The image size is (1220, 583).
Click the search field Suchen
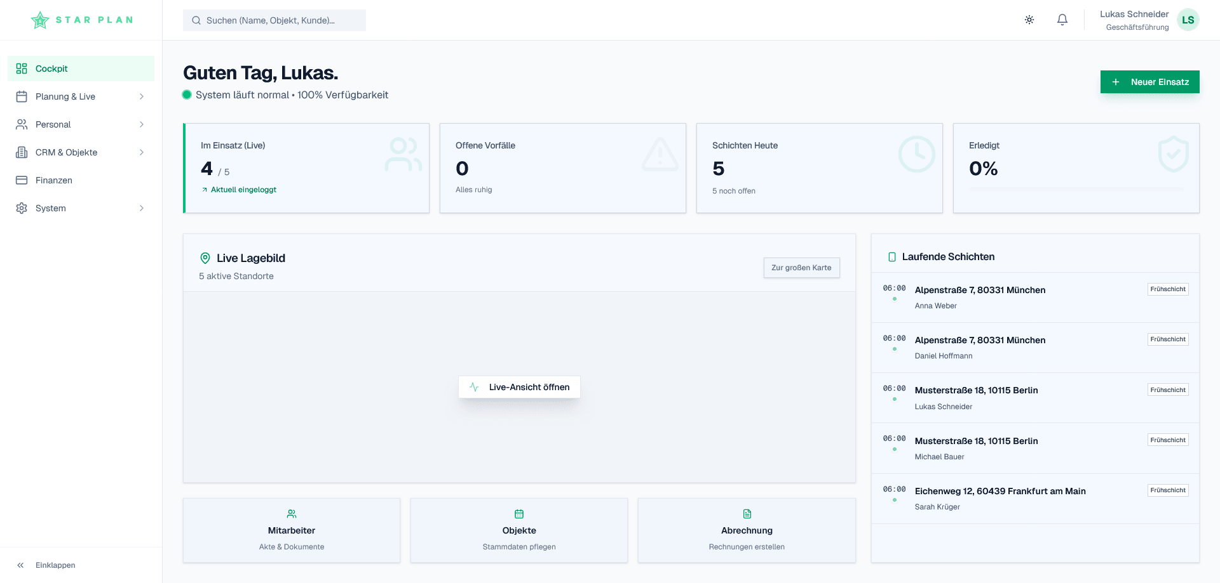click(x=274, y=20)
